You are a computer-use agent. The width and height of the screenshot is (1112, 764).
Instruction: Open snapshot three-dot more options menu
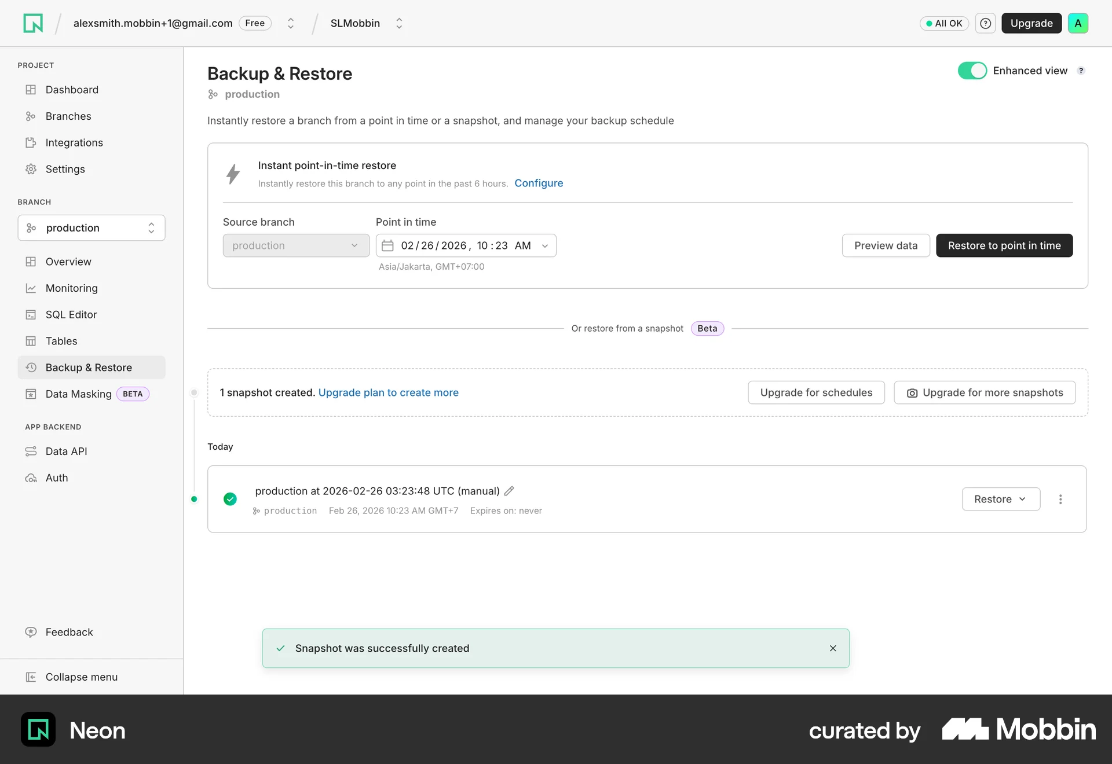1060,499
